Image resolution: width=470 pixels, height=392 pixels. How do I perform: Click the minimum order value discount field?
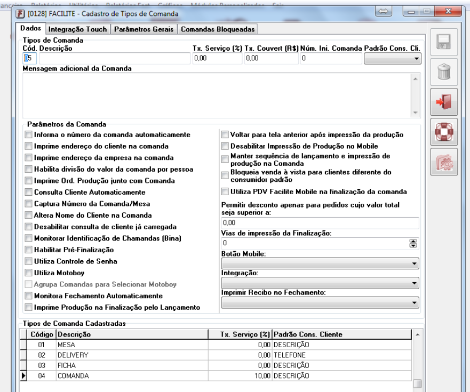click(320, 223)
